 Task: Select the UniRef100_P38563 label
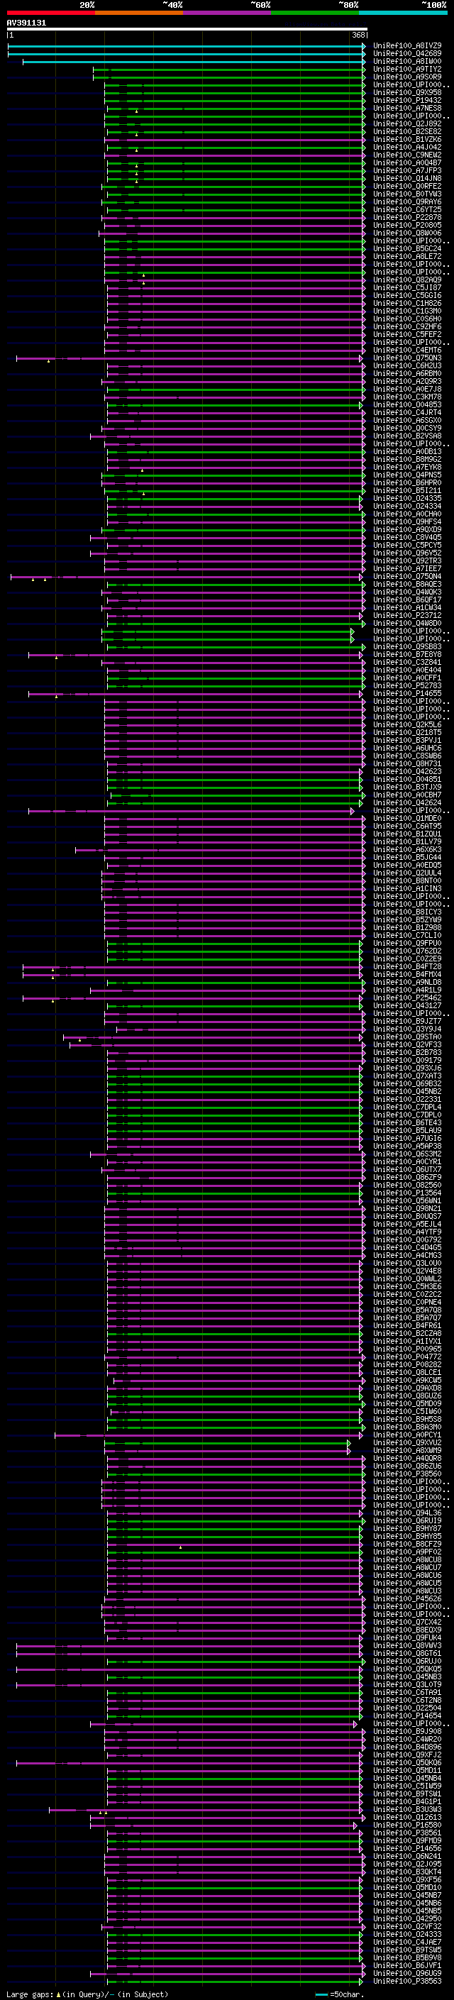tap(407, 1981)
